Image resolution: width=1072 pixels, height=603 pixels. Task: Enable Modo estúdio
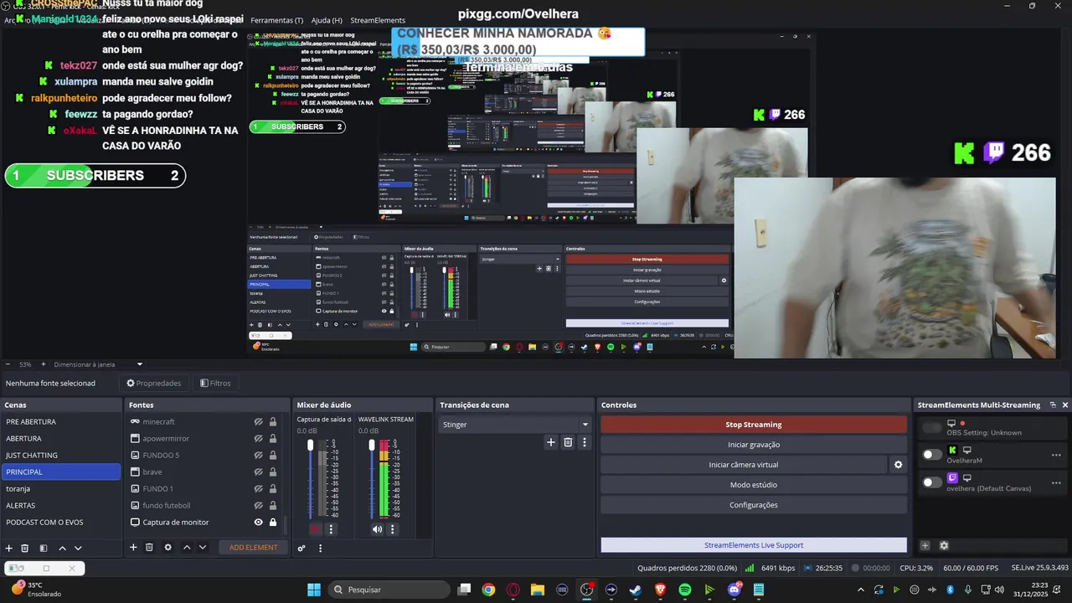click(753, 485)
